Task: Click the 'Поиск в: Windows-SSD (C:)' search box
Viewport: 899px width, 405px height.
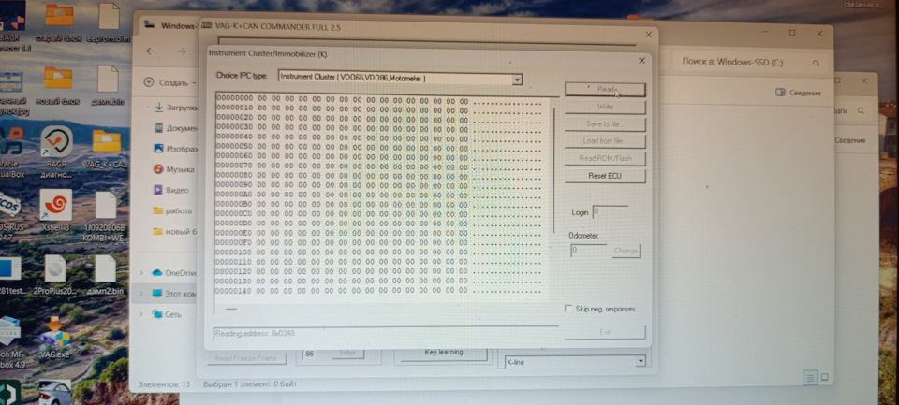Action: [x=750, y=63]
